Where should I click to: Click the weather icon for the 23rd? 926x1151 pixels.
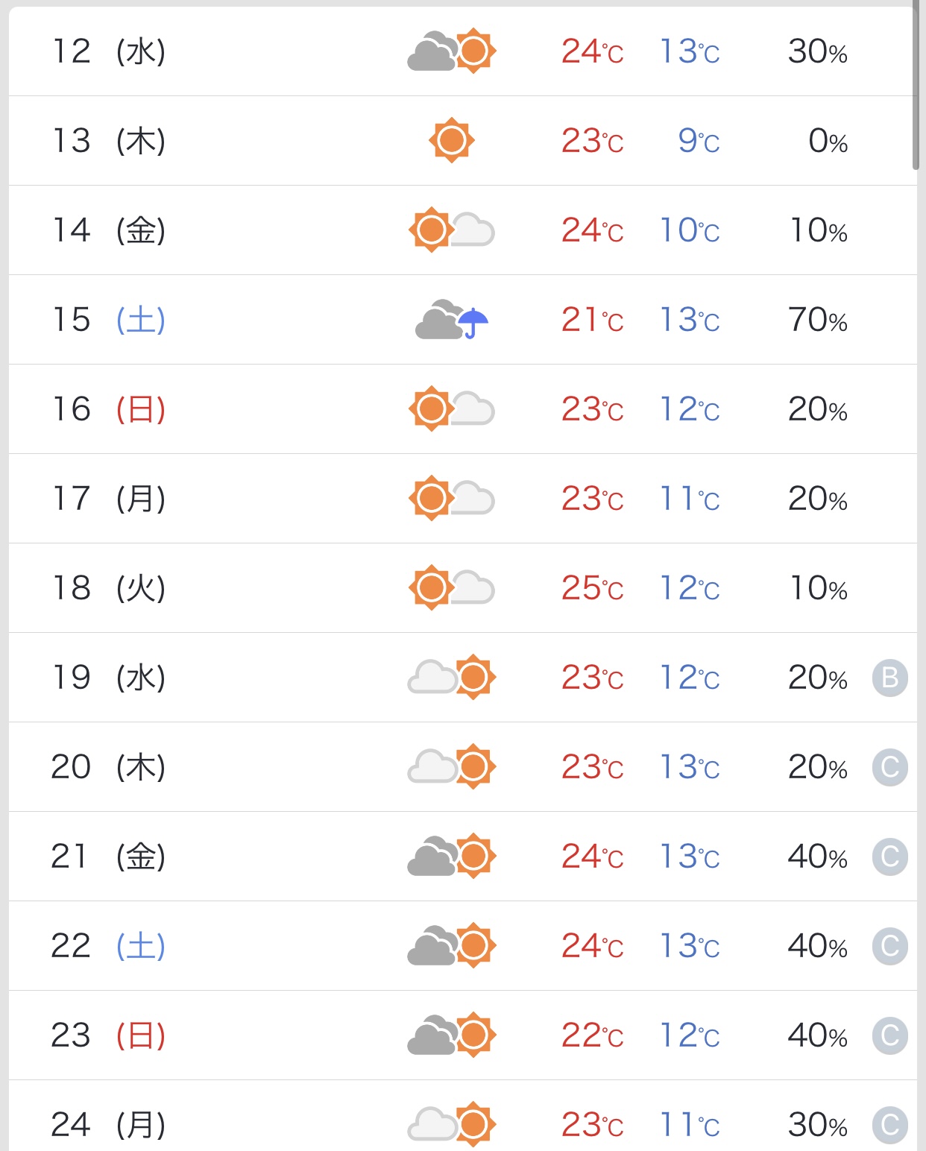[451, 1035]
